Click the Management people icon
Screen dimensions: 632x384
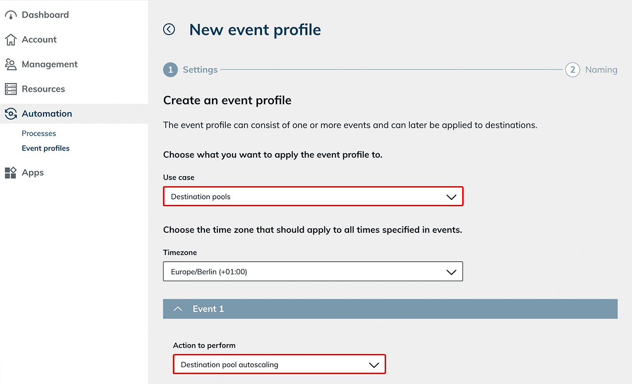pyautogui.click(x=11, y=65)
